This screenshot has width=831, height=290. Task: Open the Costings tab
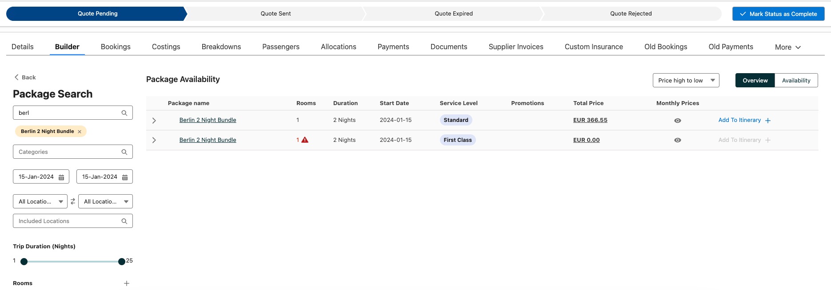click(166, 47)
